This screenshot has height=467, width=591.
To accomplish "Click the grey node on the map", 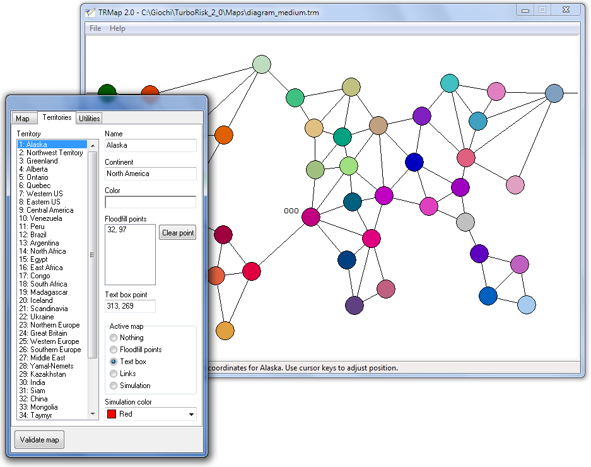I will coord(465,222).
